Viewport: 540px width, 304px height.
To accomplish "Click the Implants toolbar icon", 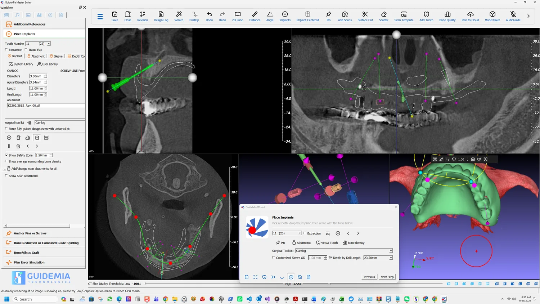I will coord(285,16).
